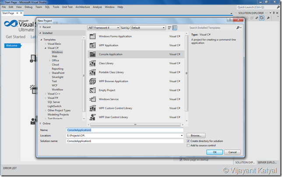Expand the Visual Basic node
Viewport: 282px width, 177px height.
pyautogui.click(x=46, y=44)
